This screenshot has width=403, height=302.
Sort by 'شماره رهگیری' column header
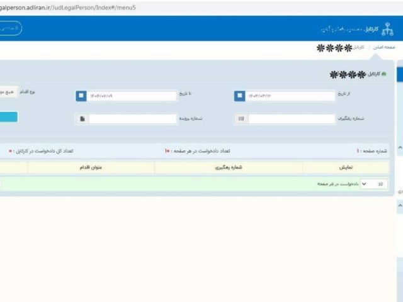228,167
